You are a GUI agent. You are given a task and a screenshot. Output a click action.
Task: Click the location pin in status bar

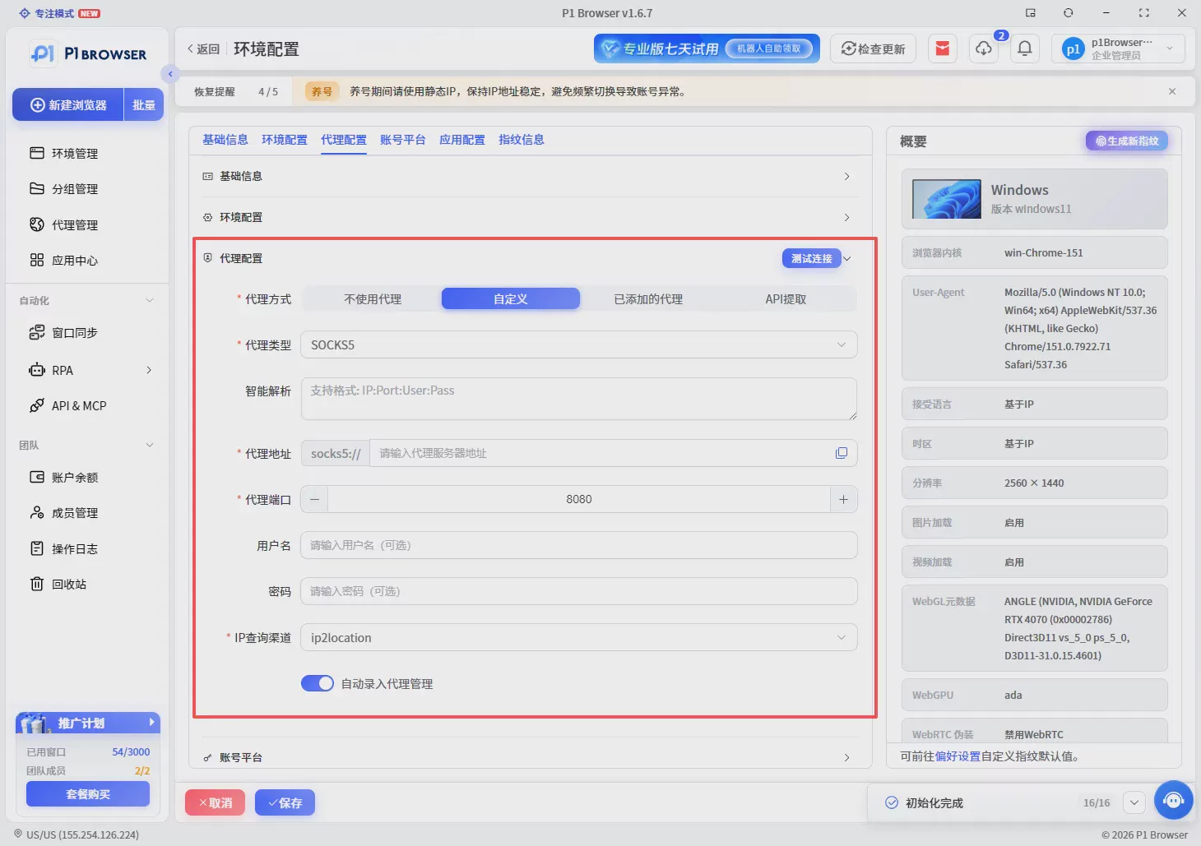pyautogui.click(x=18, y=834)
